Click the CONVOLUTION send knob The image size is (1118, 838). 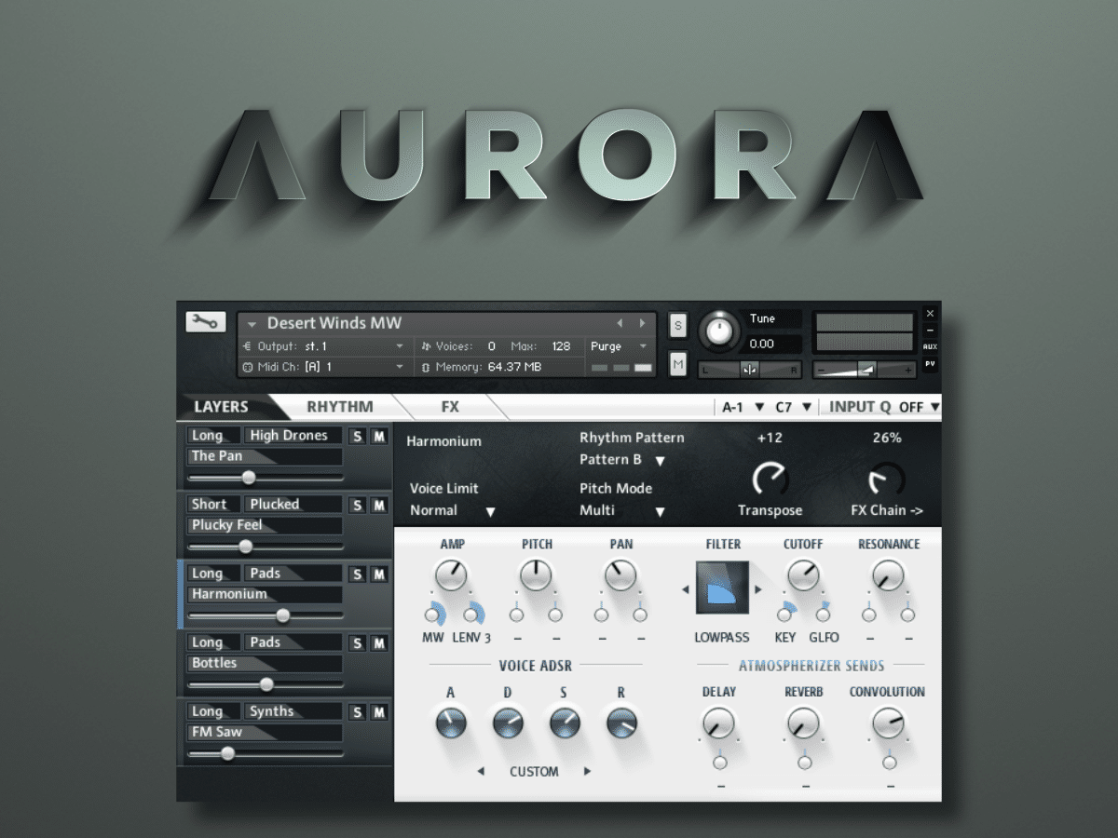(888, 723)
